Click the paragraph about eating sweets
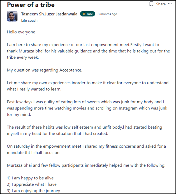176x194 pixels. pyautogui.click(x=87, y=108)
